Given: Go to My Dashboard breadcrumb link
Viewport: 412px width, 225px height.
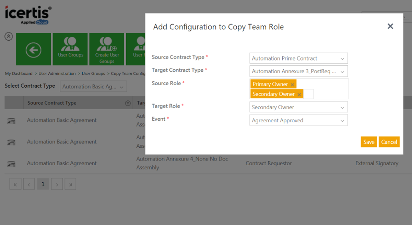Looking at the screenshot, I should click(19, 74).
